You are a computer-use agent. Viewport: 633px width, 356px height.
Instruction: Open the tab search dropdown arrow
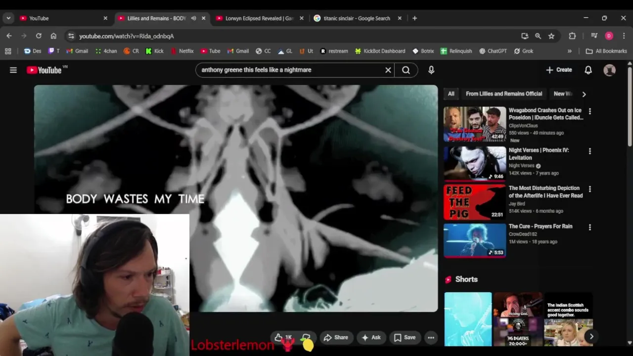point(8,18)
